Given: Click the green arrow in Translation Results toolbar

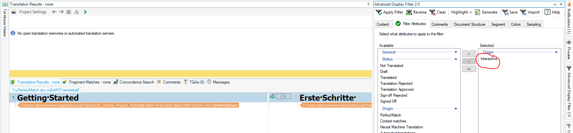Looking at the screenshot, I should [x=85, y=12].
